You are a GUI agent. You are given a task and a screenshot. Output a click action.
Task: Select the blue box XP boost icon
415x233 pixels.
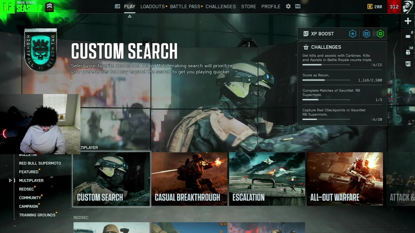coord(366,34)
